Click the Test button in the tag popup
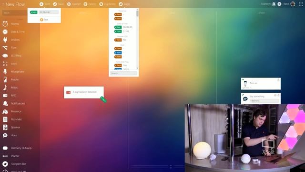 pos(44,20)
